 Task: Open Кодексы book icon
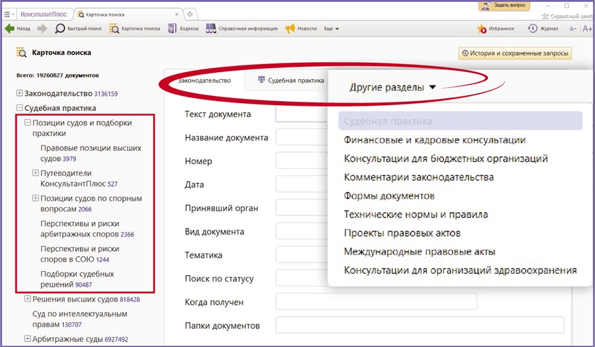coord(173,28)
